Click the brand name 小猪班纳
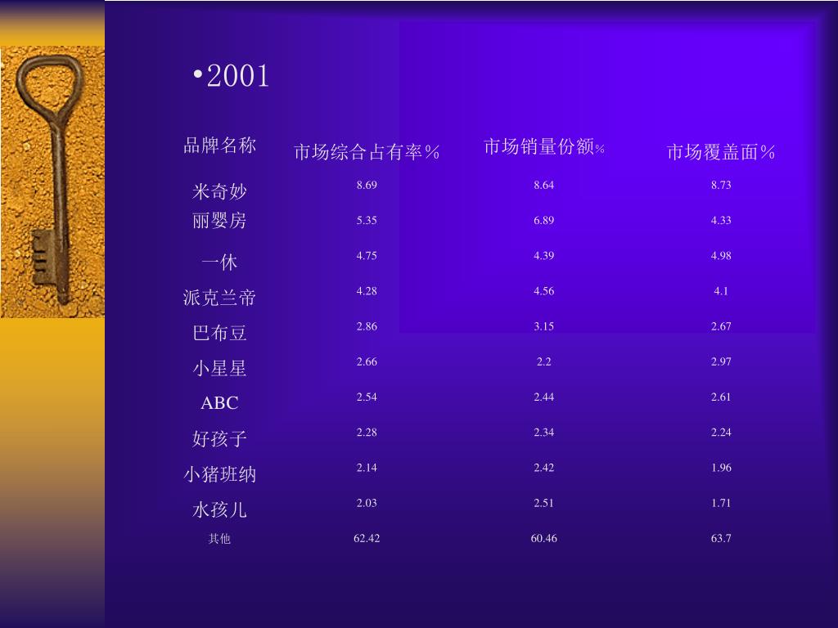The width and height of the screenshot is (838, 628). (219, 474)
